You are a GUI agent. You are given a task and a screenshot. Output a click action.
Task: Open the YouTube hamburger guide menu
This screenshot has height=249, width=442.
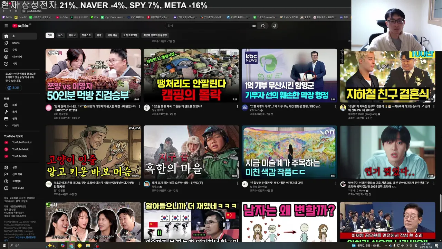pyautogui.click(x=6, y=26)
